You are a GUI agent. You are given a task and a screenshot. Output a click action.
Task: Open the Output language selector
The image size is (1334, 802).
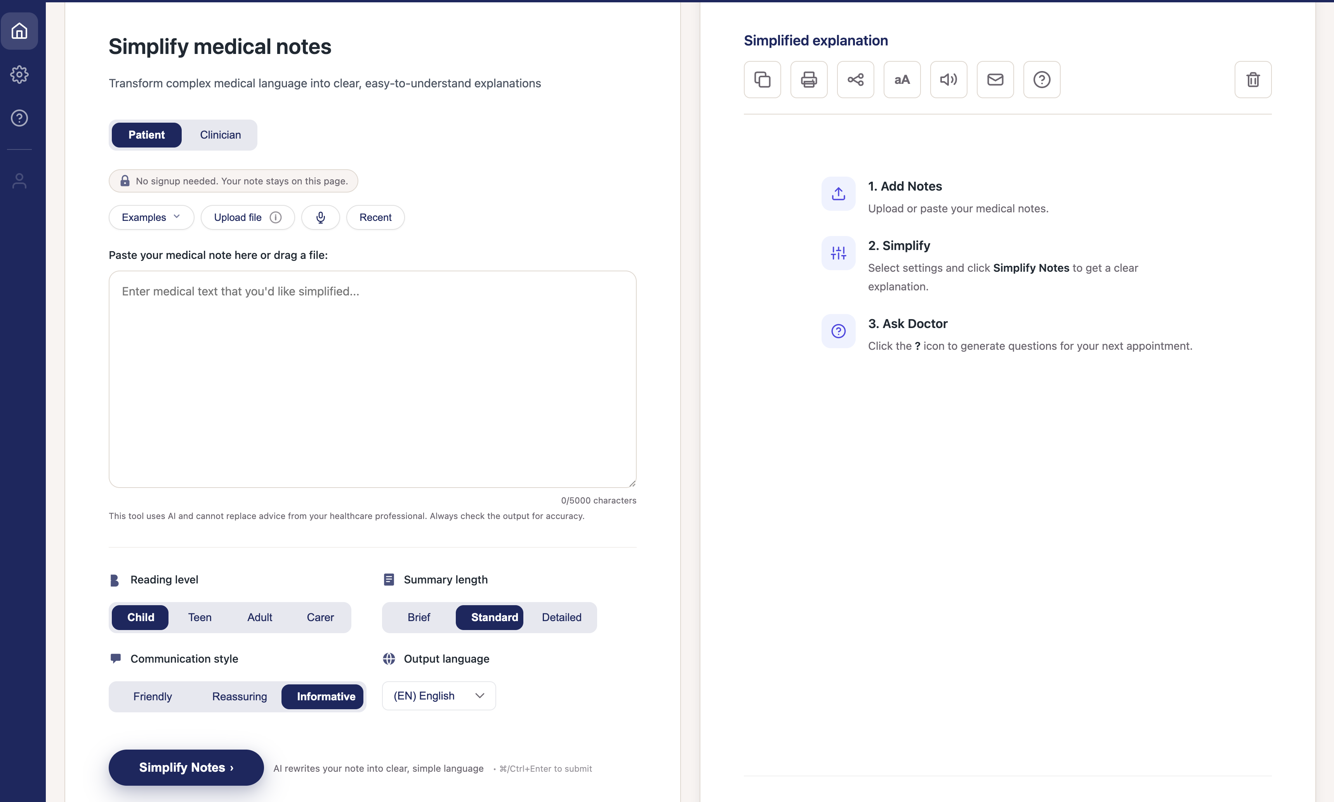click(x=438, y=696)
